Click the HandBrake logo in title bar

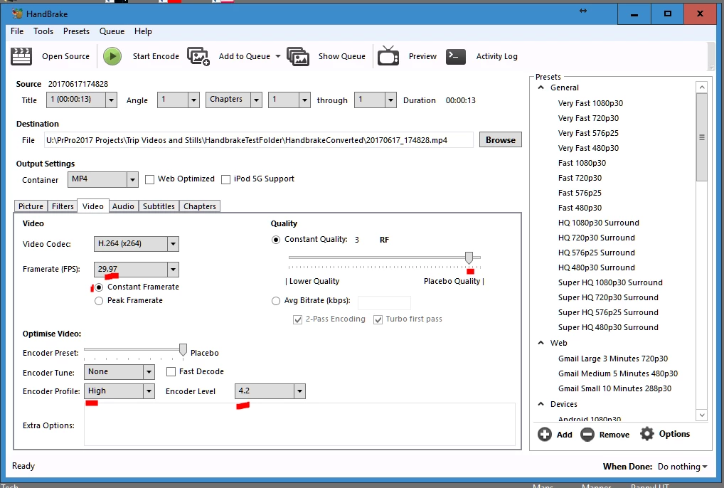pos(18,14)
